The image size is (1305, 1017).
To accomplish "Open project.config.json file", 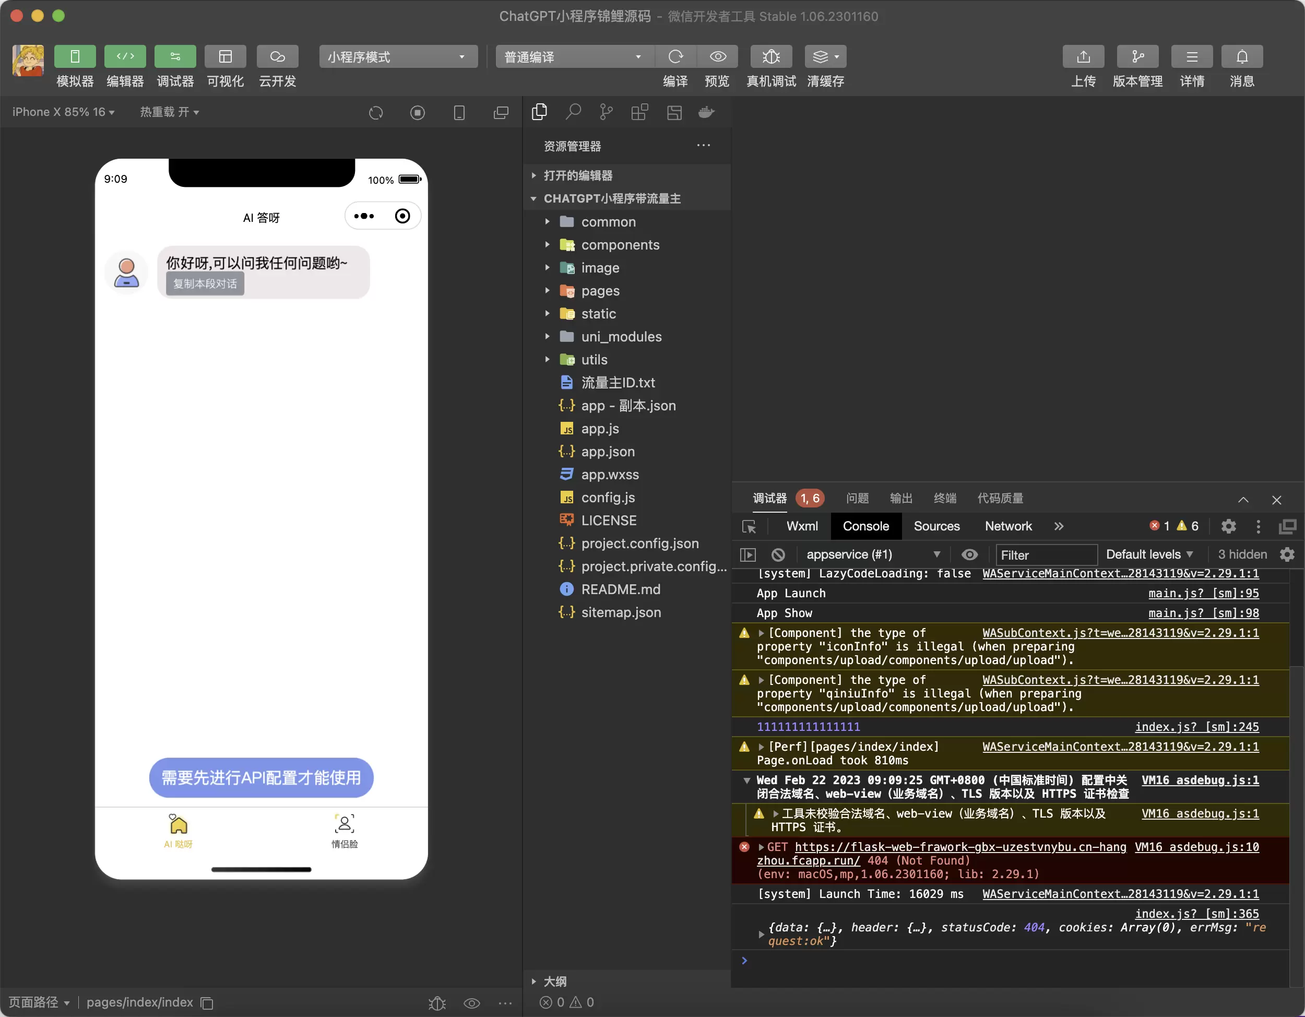I will click(627, 543).
